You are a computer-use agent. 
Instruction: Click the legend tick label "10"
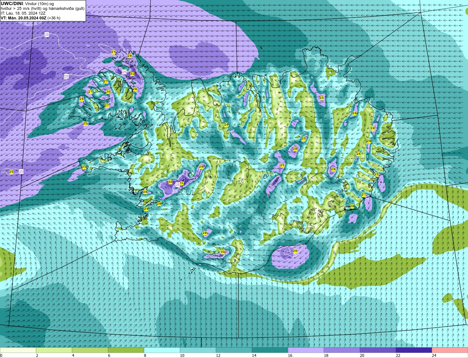tap(182, 355)
